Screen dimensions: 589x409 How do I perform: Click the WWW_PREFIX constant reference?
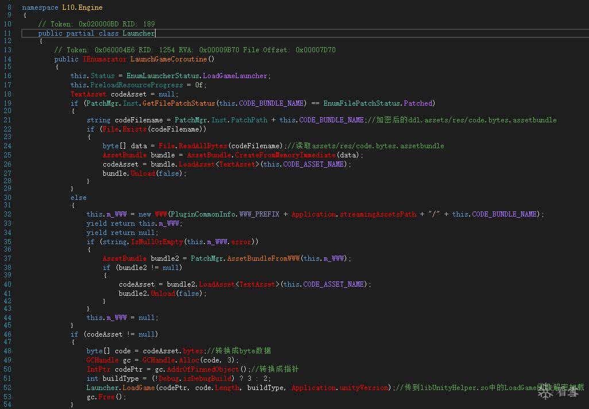pos(260,214)
